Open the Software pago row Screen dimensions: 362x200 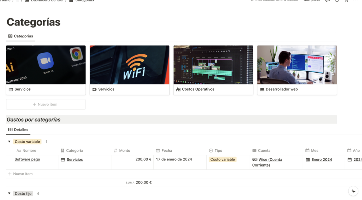(27, 159)
